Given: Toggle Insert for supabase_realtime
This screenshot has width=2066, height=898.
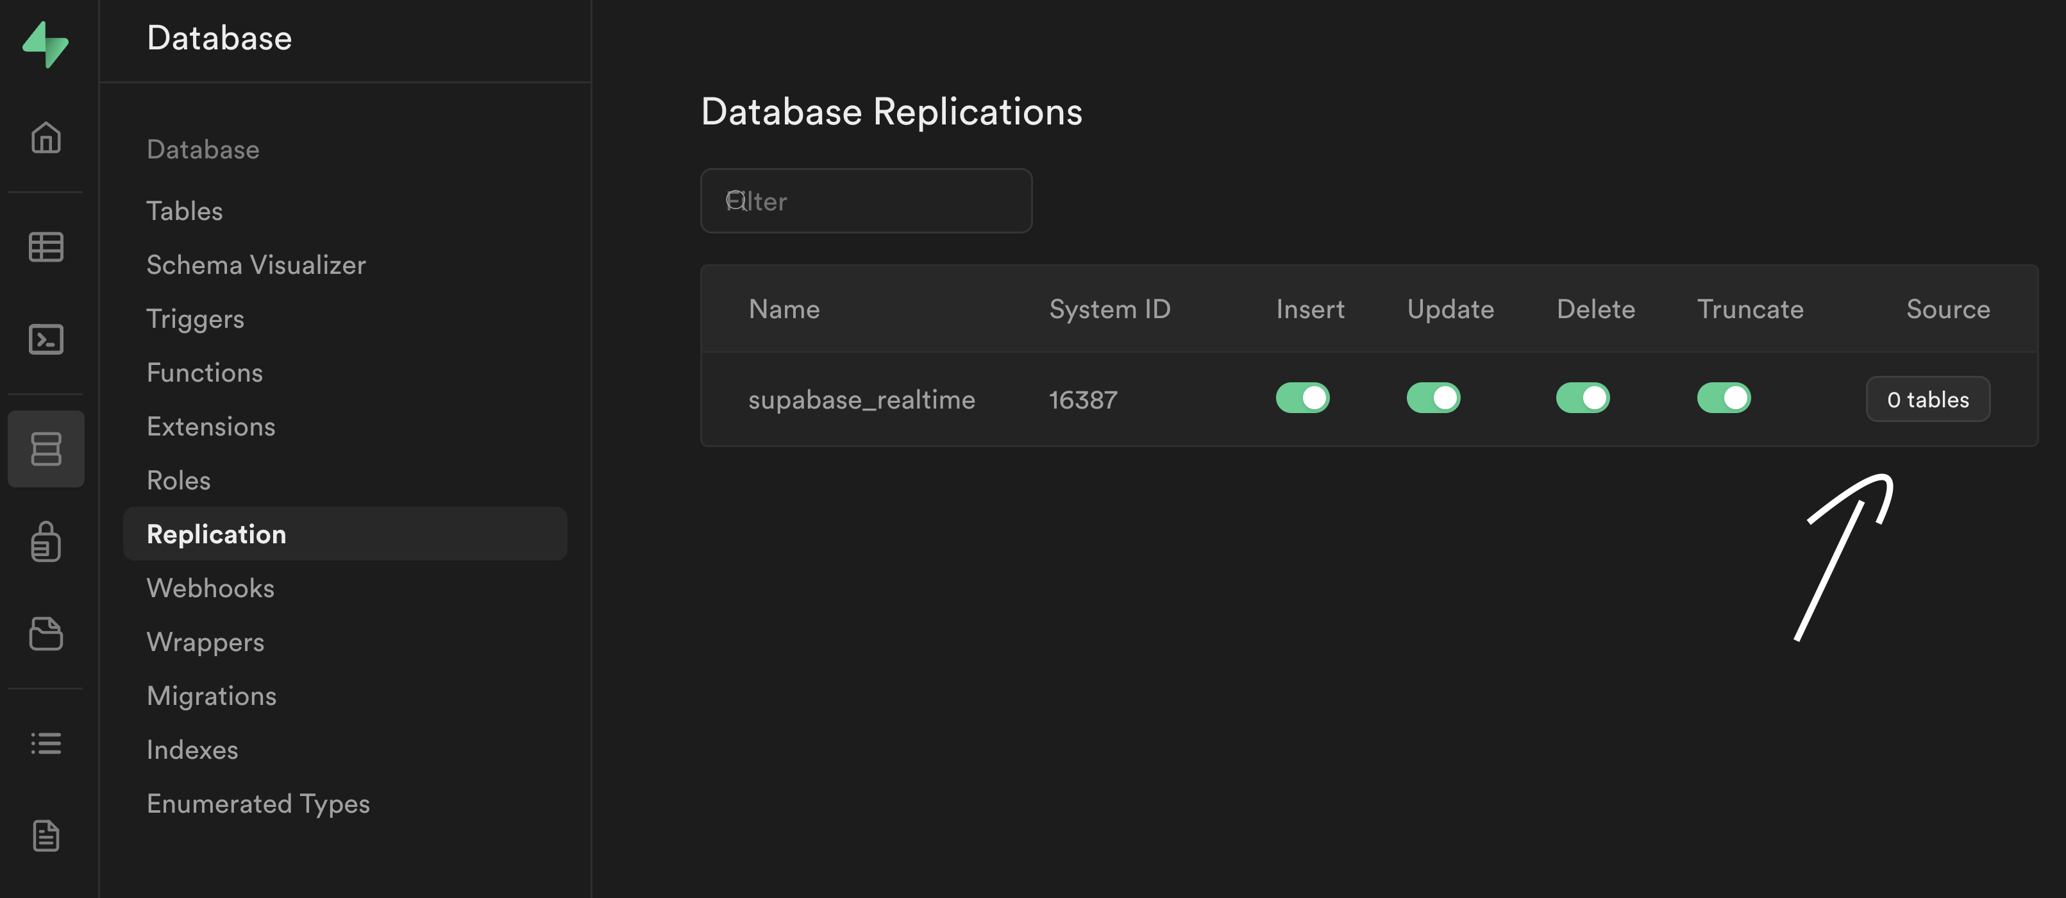Looking at the screenshot, I should (1302, 398).
